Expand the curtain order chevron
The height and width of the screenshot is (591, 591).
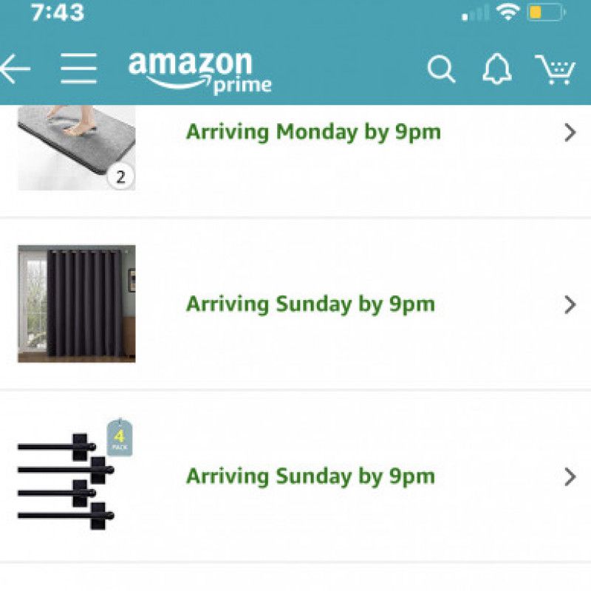[570, 304]
